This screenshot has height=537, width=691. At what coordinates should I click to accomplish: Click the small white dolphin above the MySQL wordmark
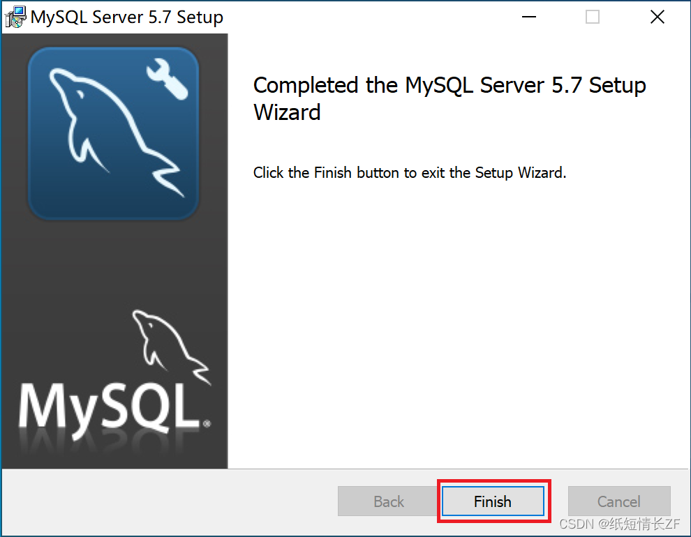[172, 347]
